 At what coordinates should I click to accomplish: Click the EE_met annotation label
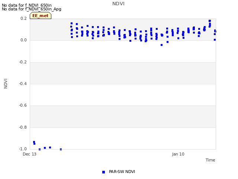point(41,16)
